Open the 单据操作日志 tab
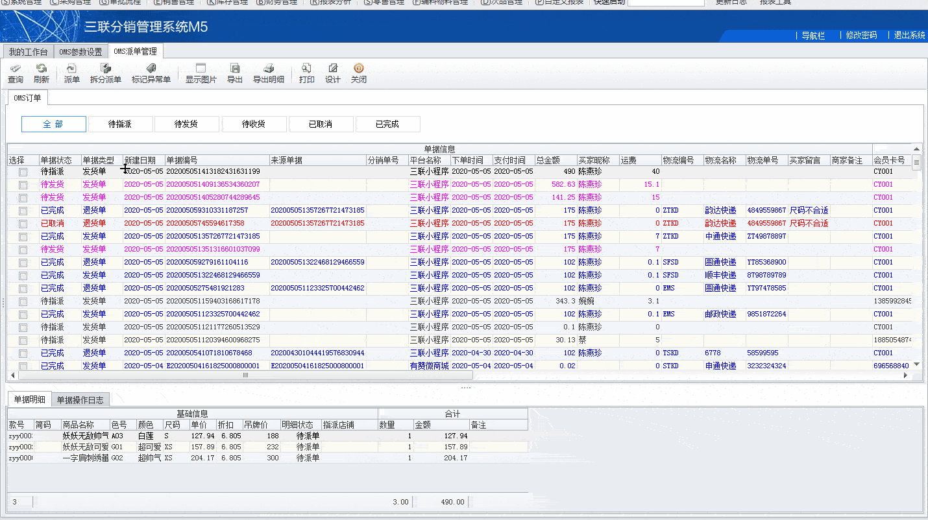928x520 pixels. (80, 400)
